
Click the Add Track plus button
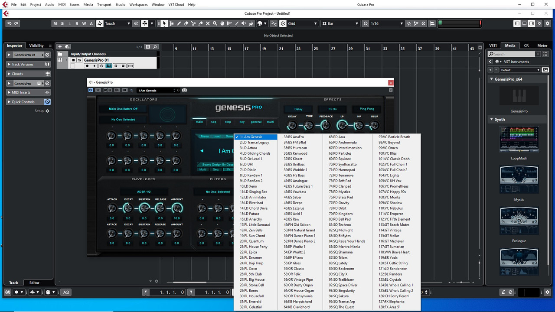pyautogui.click(x=60, y=47)
